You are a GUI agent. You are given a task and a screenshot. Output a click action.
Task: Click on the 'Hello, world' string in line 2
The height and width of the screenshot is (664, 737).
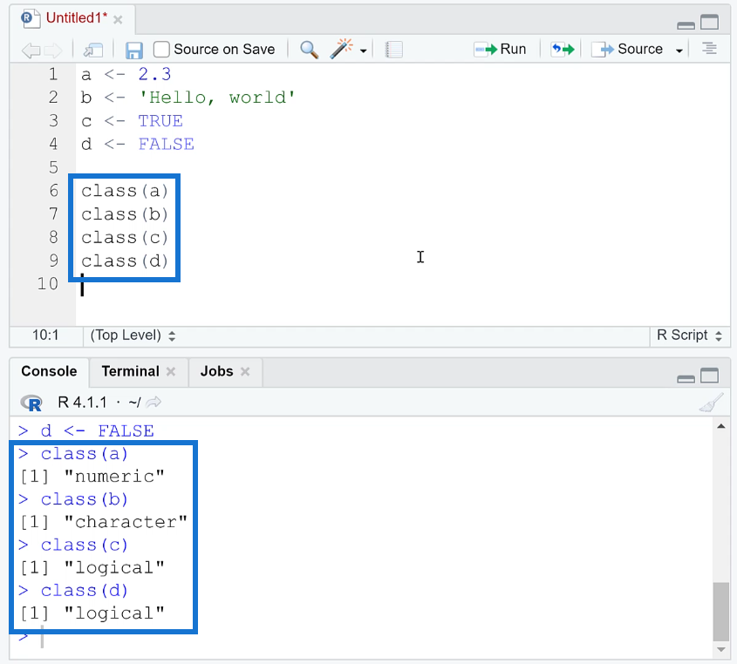tap(217, 98)
